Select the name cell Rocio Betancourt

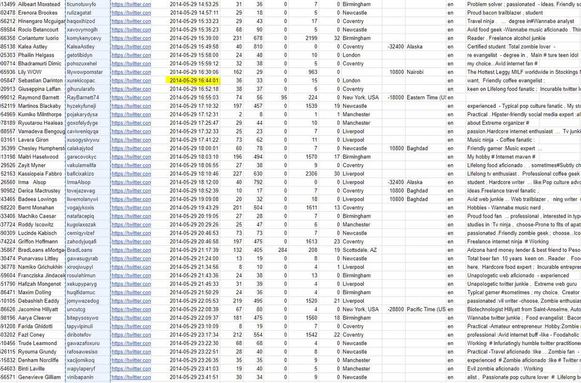click(x=39, y=30)
